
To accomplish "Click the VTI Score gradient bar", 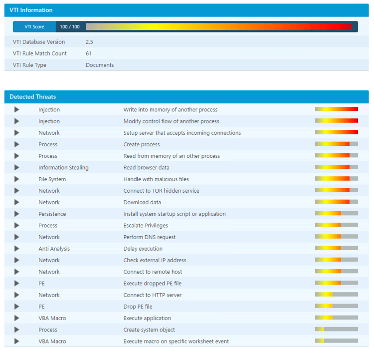I will (x=218, y=26).
